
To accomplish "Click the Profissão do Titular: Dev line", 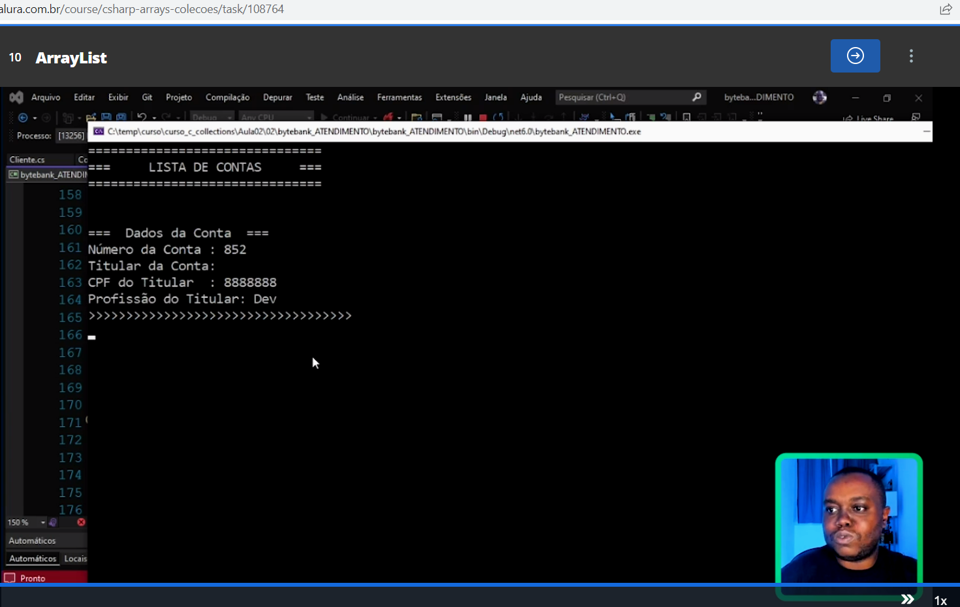I will click(x=182, y=299).
